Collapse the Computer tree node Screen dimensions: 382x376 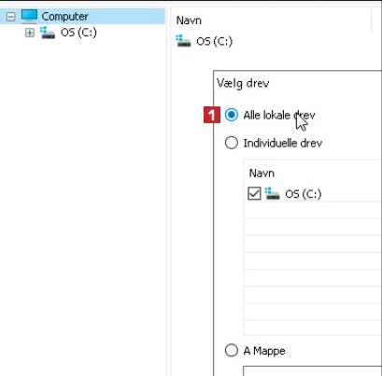[x=11, y=17]
